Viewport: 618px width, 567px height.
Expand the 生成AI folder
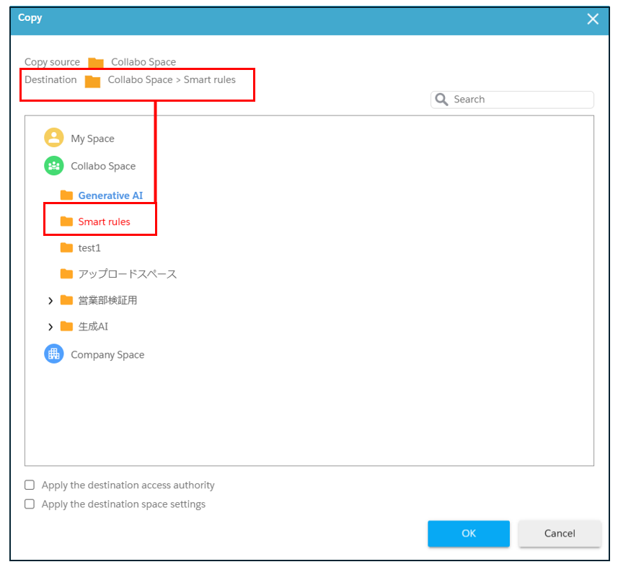click(50, 327)
